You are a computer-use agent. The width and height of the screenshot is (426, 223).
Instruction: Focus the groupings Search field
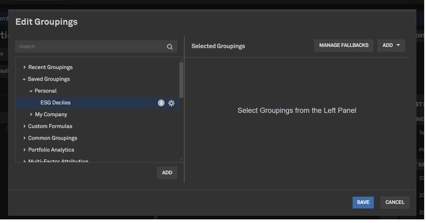(x=91, y=47)
